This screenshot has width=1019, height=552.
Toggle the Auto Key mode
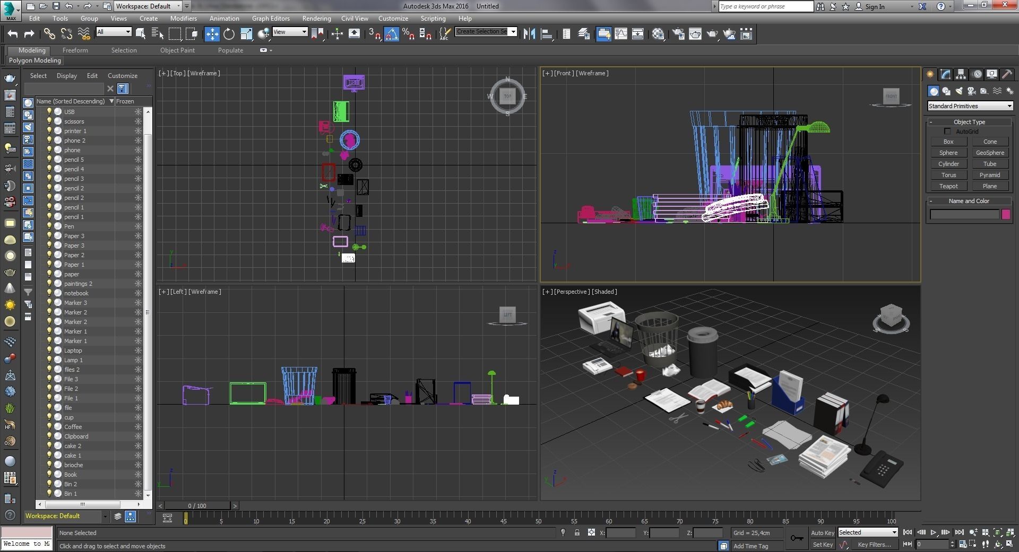point(823,532)
